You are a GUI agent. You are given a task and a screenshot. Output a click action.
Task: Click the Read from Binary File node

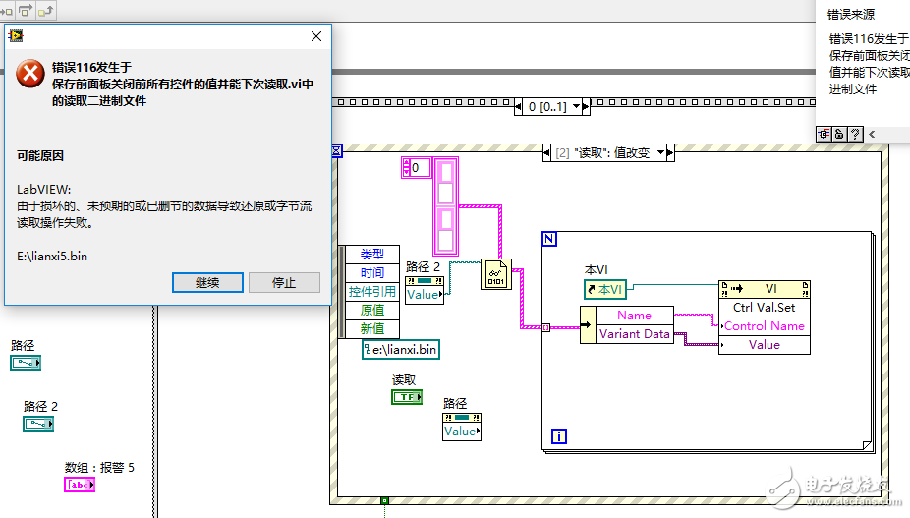pyautogui.click(x=496, y=274)
